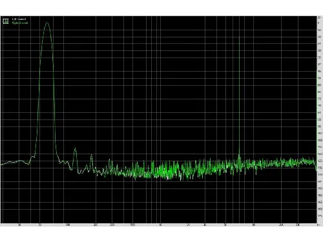Click the 10k frequency axis label

(x=254, y=225)
